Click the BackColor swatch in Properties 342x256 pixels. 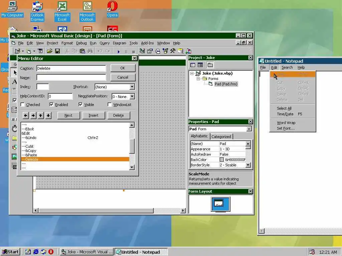click(222, 160)
